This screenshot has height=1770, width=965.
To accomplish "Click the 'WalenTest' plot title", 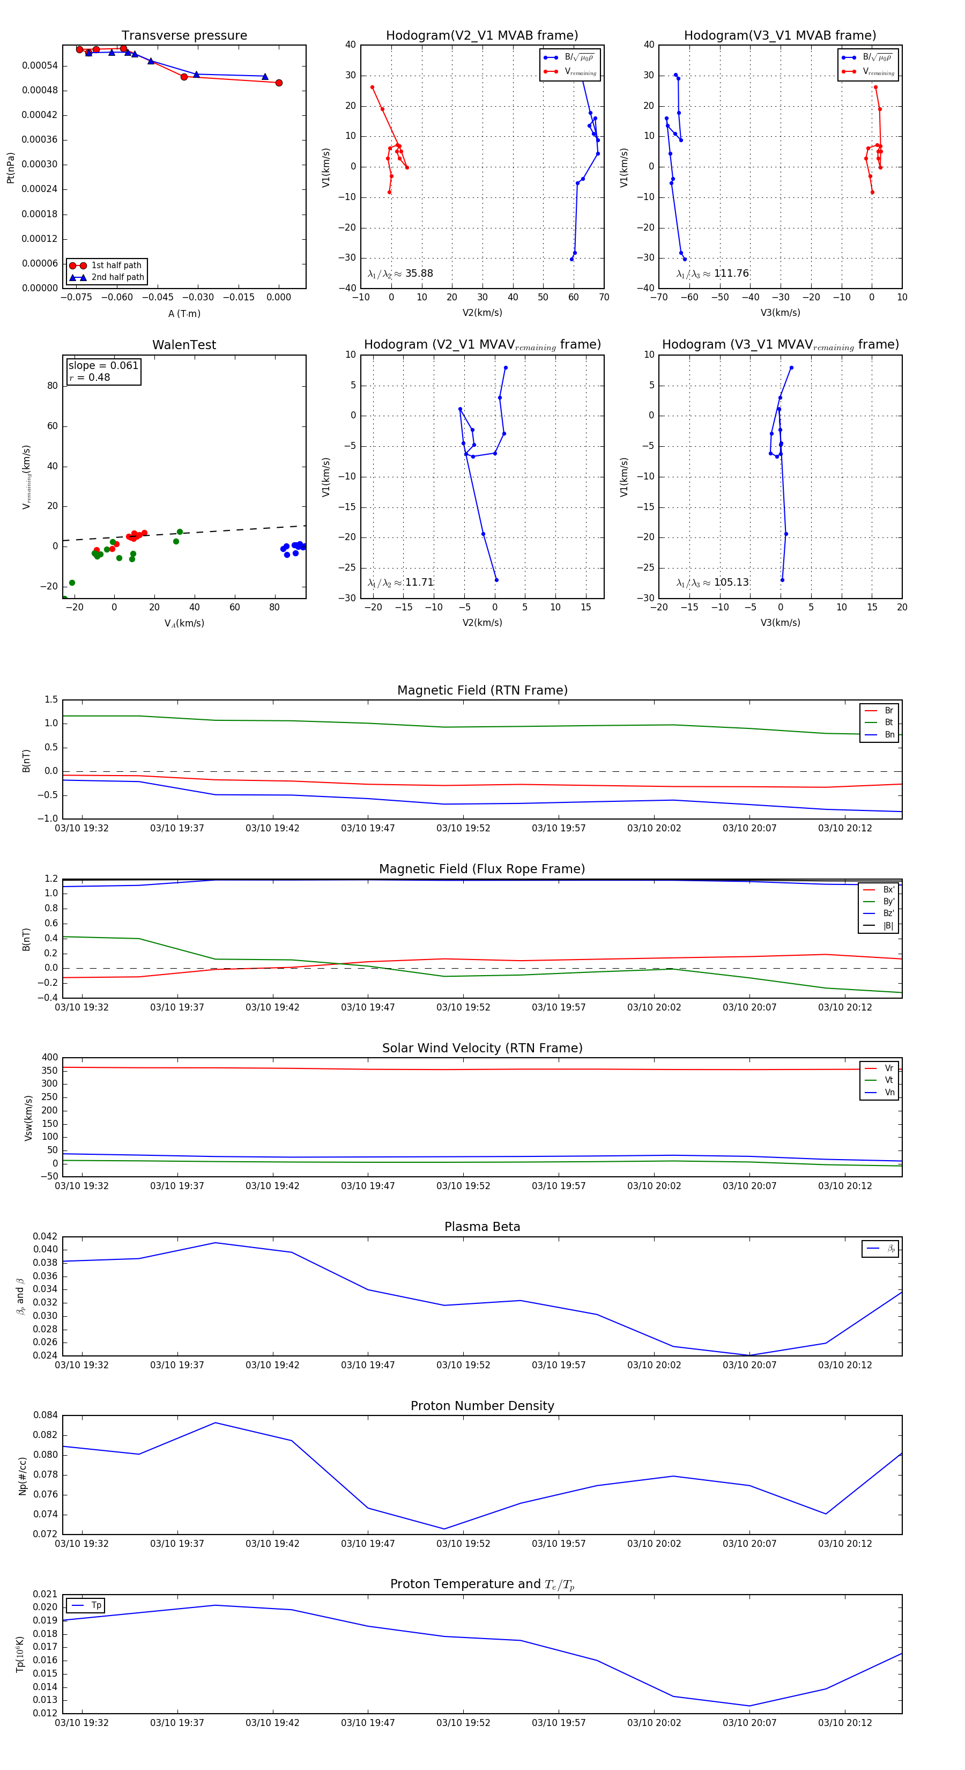I will click(184, 345).
